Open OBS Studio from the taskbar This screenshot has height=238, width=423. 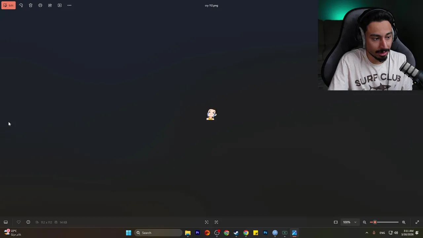point(217,233)
